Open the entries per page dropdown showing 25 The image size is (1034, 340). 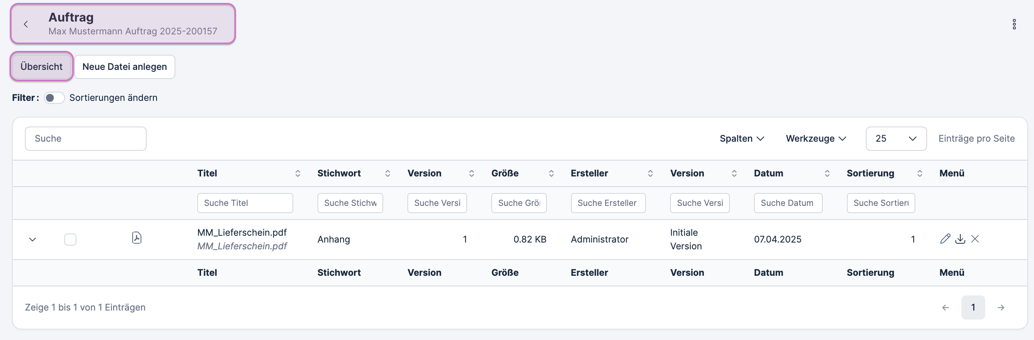(x=896, y=139)
